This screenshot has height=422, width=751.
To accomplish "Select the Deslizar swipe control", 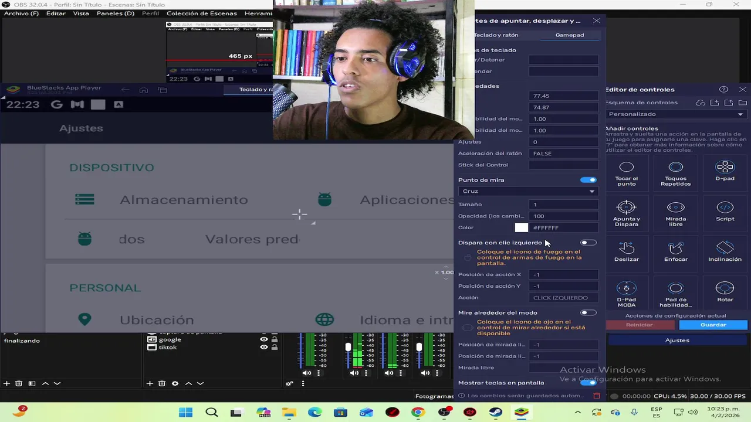I will 627,253.
